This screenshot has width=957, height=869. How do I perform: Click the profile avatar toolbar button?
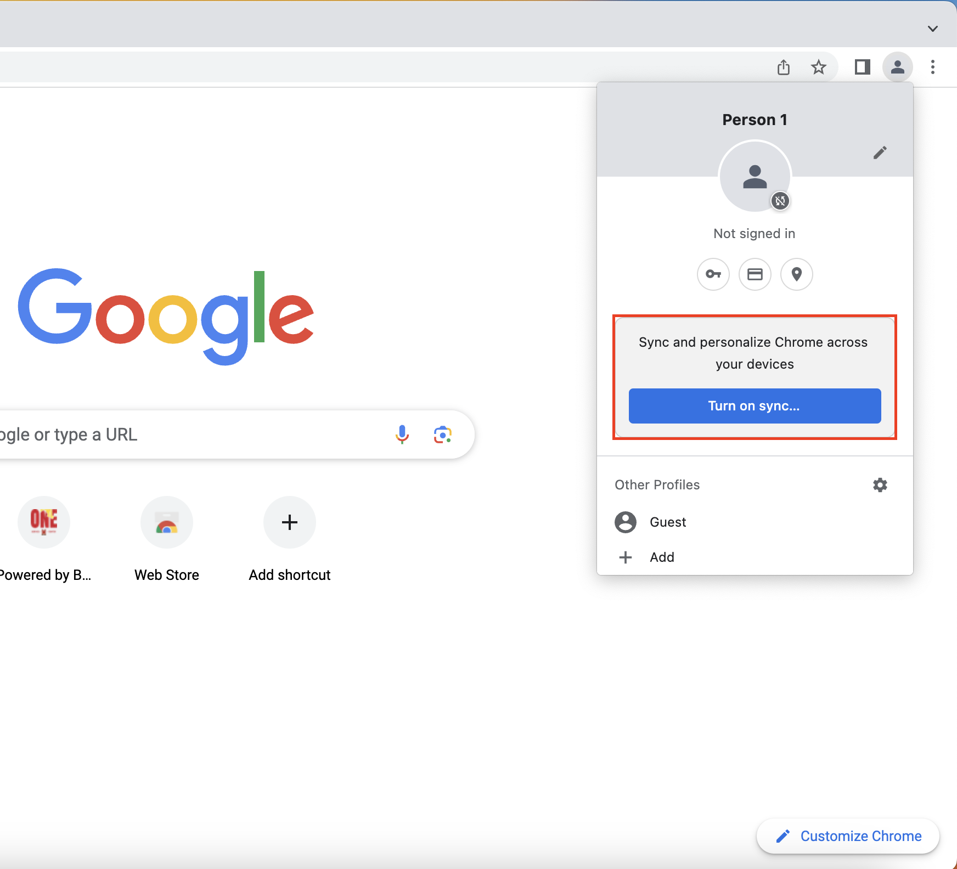[x=897, y=67]
